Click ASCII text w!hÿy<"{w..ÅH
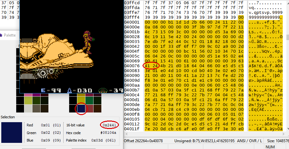The width and height of the screenshot is (289, 149). tap(265, 95)
